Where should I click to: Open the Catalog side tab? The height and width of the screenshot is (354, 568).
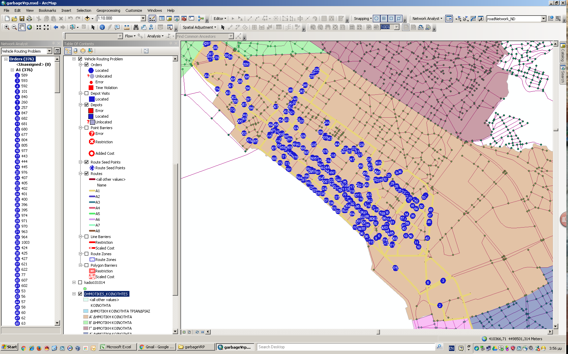click(563, 52)
